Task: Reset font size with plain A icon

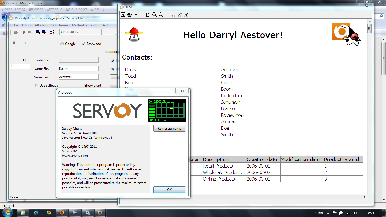Action: click(174, 15)
